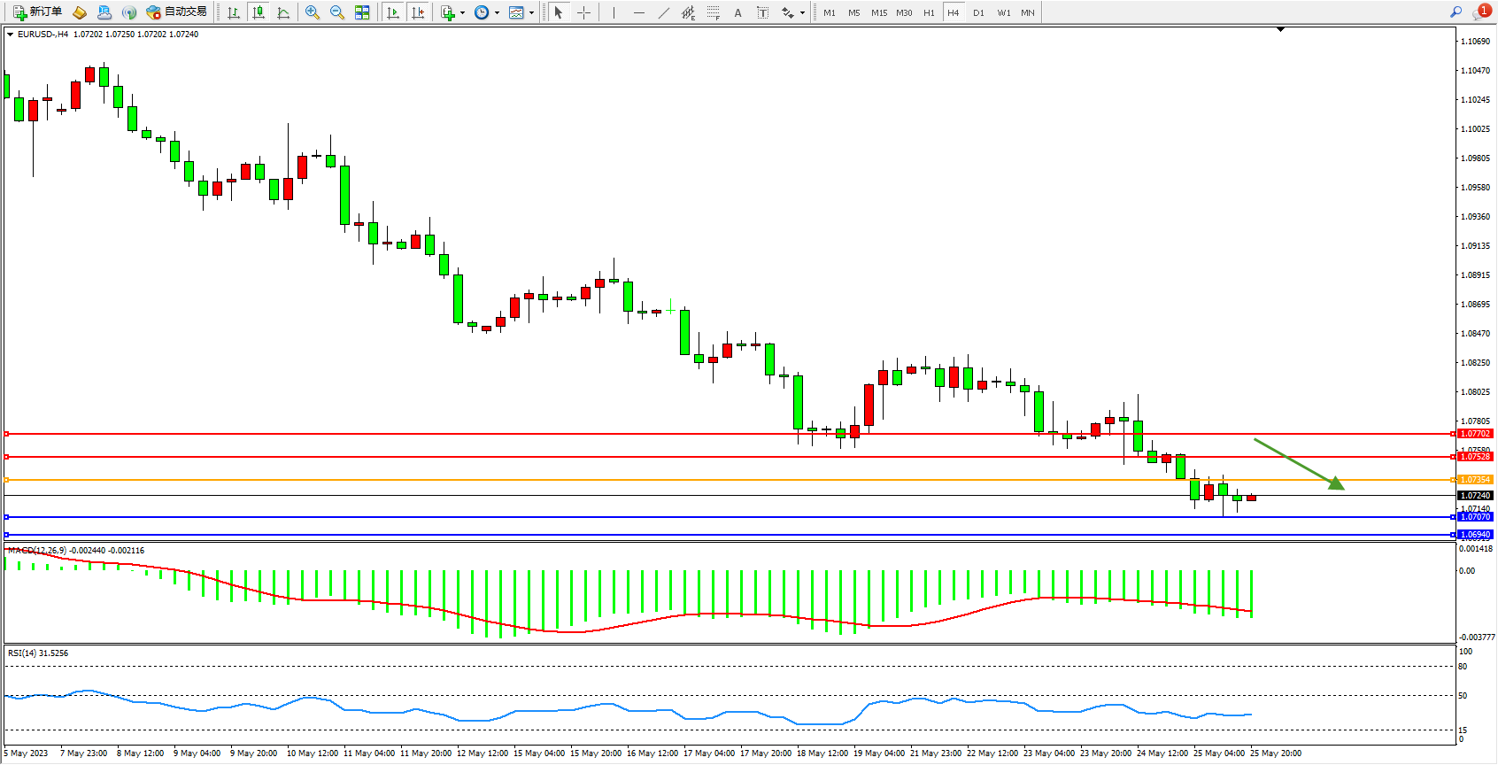Switch chart to line chart mode

[x=283, y=12]
